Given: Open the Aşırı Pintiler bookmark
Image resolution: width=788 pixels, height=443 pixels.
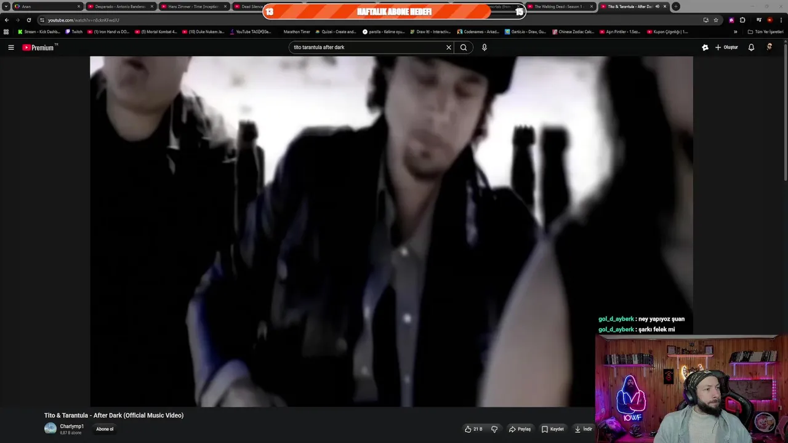Looking at the screenshot, I should 621,32.
